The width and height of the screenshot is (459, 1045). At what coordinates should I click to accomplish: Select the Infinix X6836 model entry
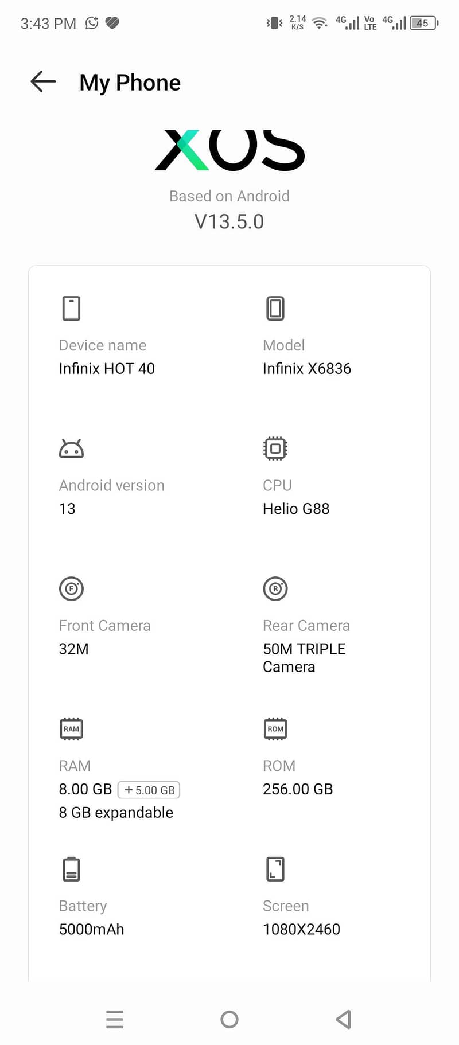(x=307, y=368)
